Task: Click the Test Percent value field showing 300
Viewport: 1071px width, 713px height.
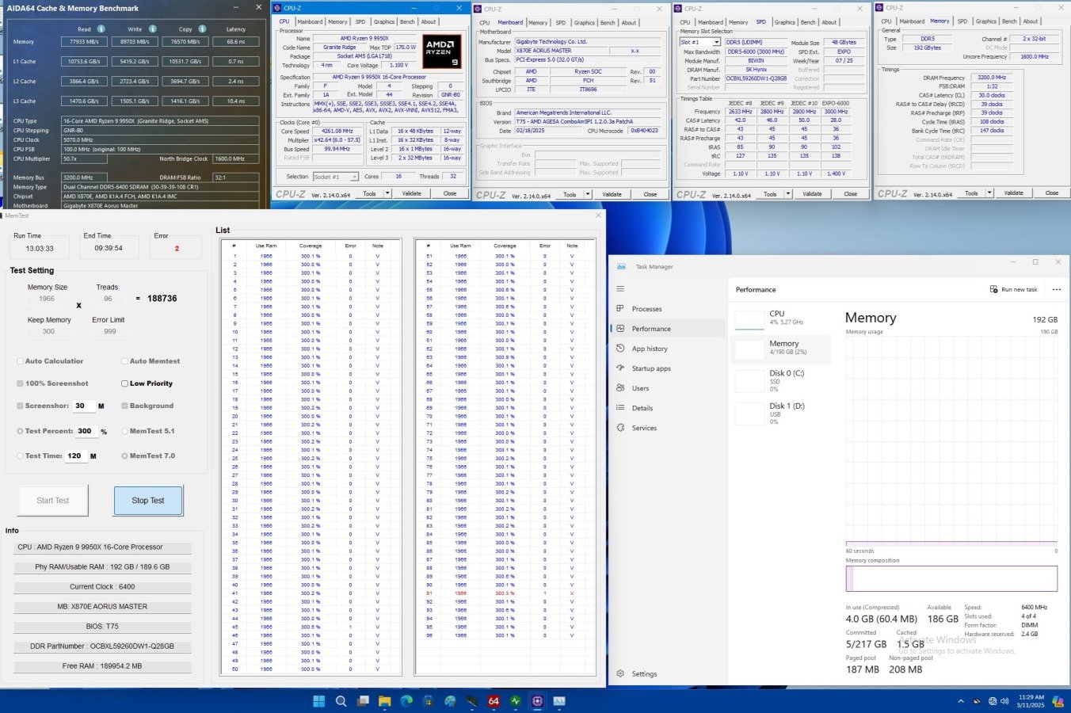Action: click(x=85, y=431)
